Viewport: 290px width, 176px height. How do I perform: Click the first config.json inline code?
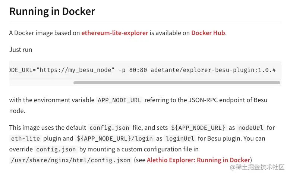[x=109, y=128]
